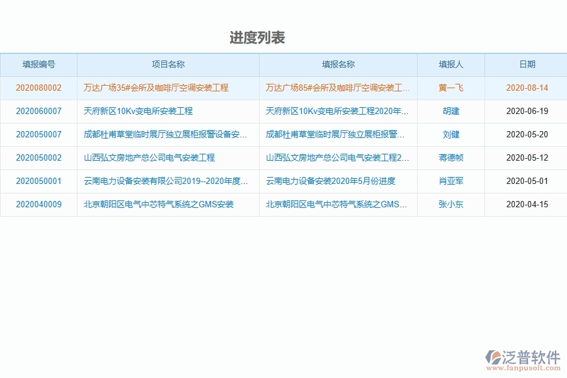This screenshot has height=378, width=567.
Task: Click report name 万达广场85#会所及咖啡厅空调安装工程
Action: point(337,88)
